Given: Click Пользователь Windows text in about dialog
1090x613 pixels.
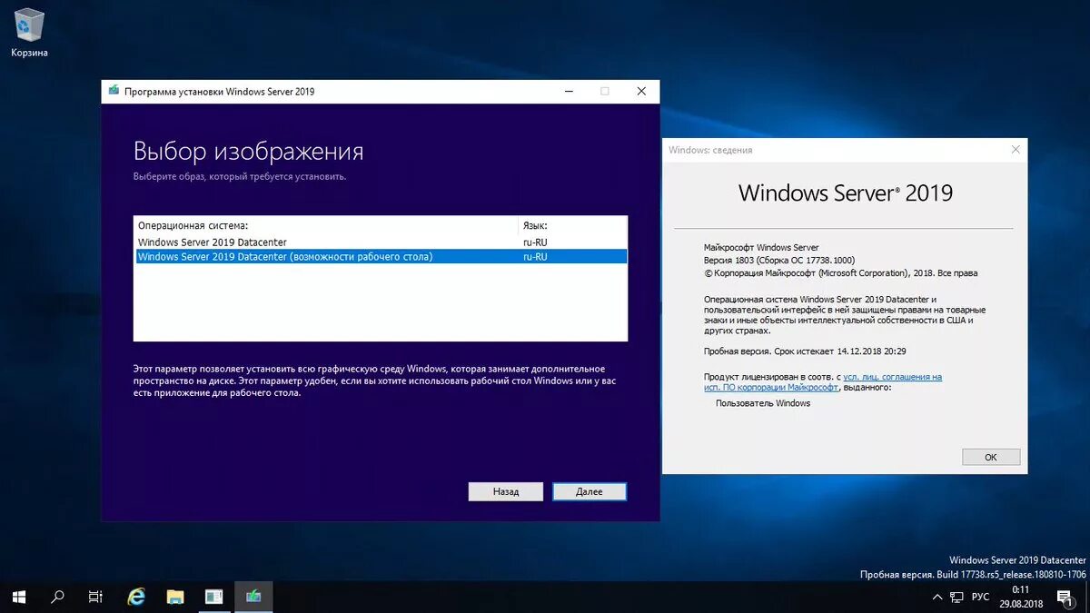Looking at the screenshot, I should pyautogui.click(x=763, y=403).
